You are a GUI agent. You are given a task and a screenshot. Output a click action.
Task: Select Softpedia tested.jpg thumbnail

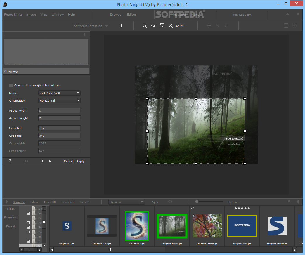(x=277, y=226)
